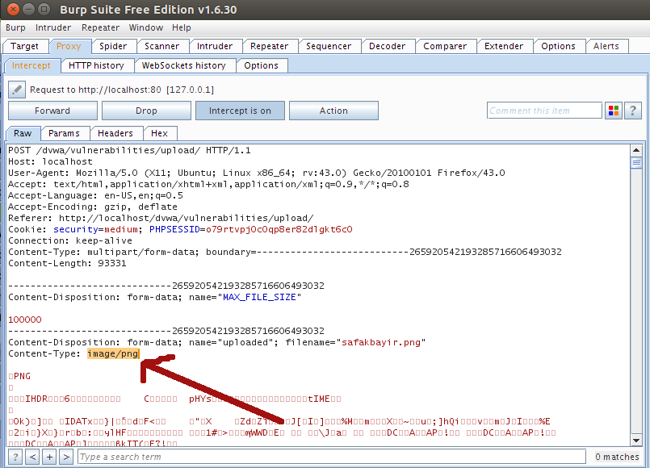Switch to the Repeater main tab

(270, 46)
